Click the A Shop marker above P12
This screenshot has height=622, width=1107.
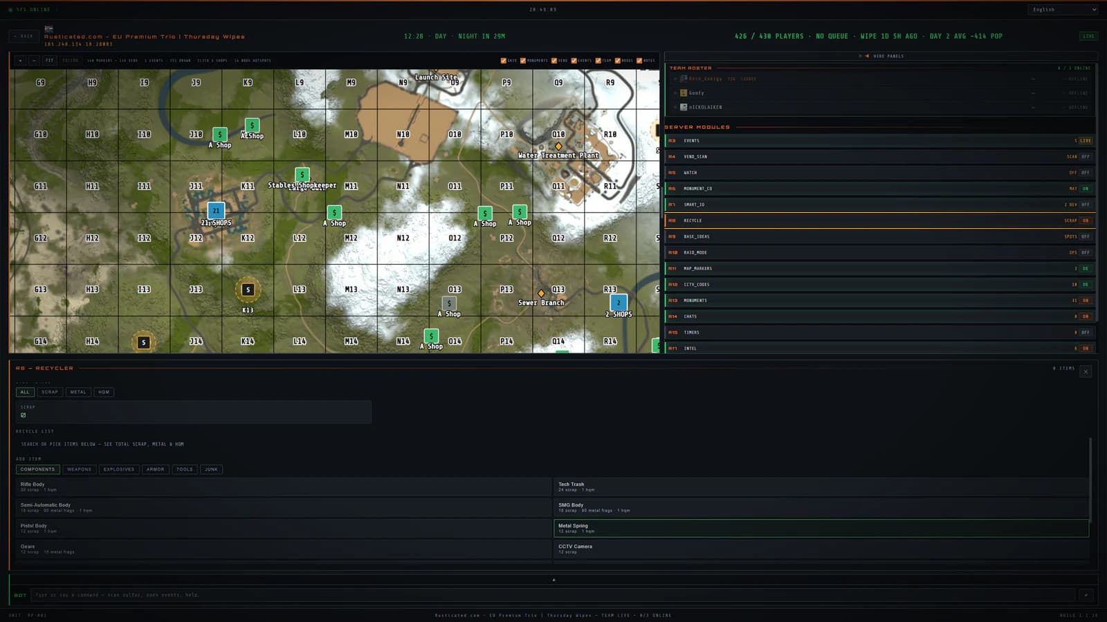pos(520,212)
